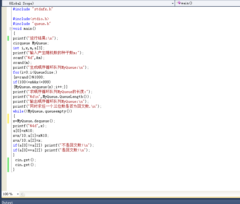240x204 pixels.
Task: Click the #include "queue.h" line
Action: (x=32, y=24)
